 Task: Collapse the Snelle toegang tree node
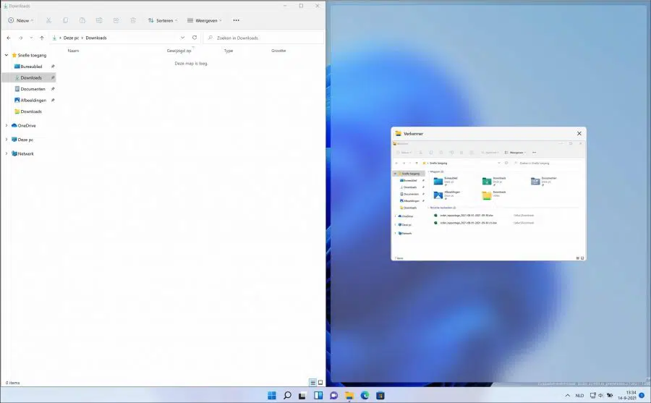click(x=7, y=55)
